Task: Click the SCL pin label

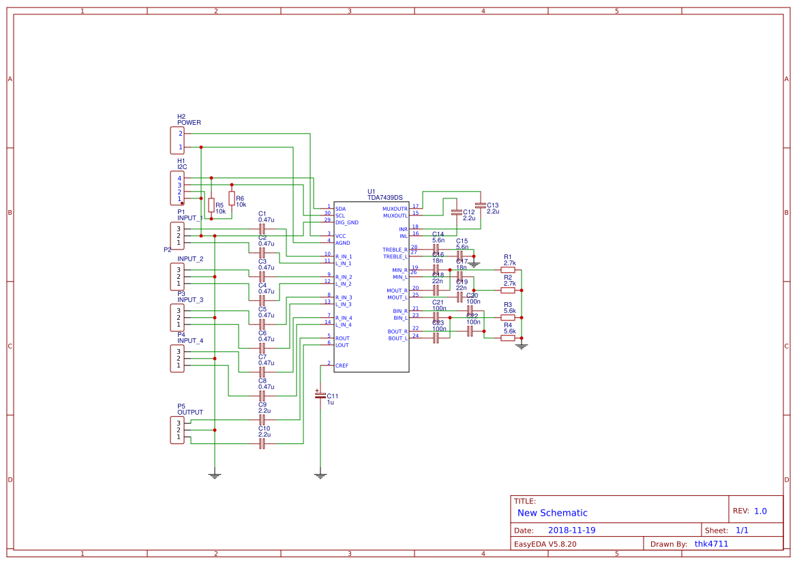Action: click(x=340, y=216)
